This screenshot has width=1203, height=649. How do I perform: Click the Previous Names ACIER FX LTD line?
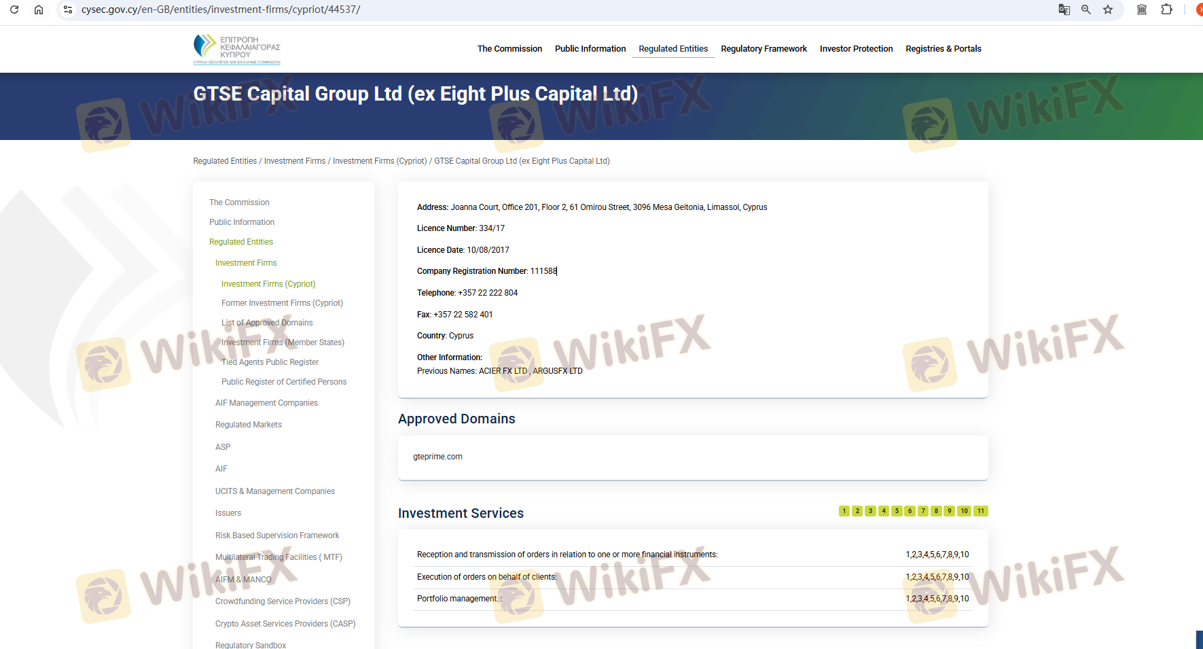(500, 371)
